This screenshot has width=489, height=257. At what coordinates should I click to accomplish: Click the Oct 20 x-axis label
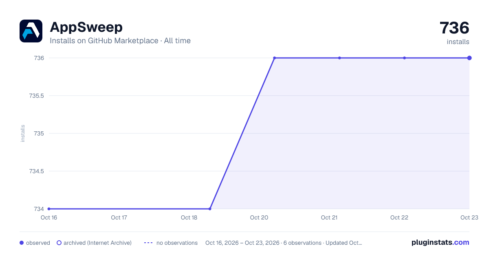point(259,217)
